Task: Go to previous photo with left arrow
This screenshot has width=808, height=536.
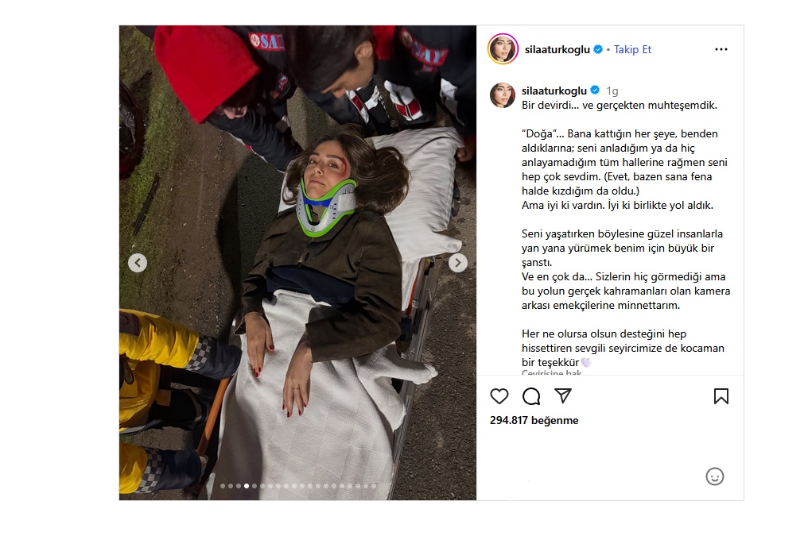Action: [138, 263]
